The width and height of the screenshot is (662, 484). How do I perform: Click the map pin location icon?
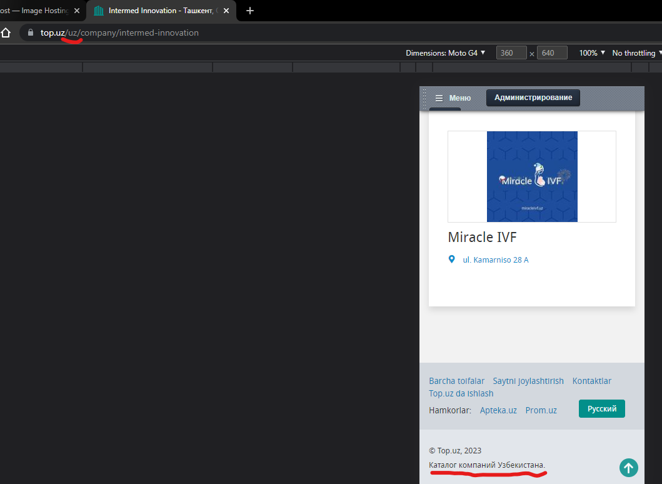[451, 260]
